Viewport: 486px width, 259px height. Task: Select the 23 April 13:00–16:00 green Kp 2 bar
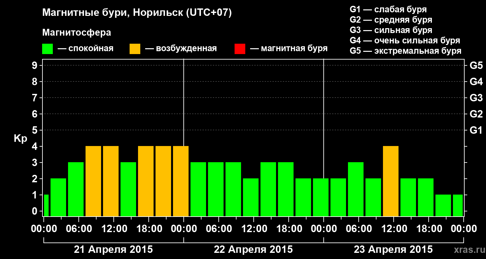[408, 197]
